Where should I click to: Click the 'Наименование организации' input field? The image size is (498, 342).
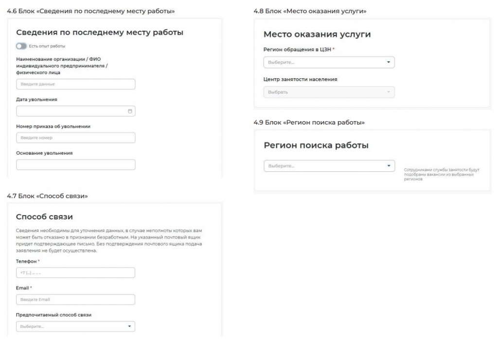click(75, 84)
